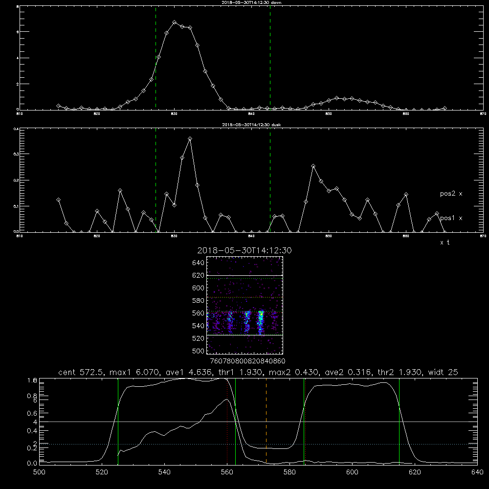The image size is (489, 489).
Task: Click the spectrogram image thumbnail
Action: click(244, 305)
